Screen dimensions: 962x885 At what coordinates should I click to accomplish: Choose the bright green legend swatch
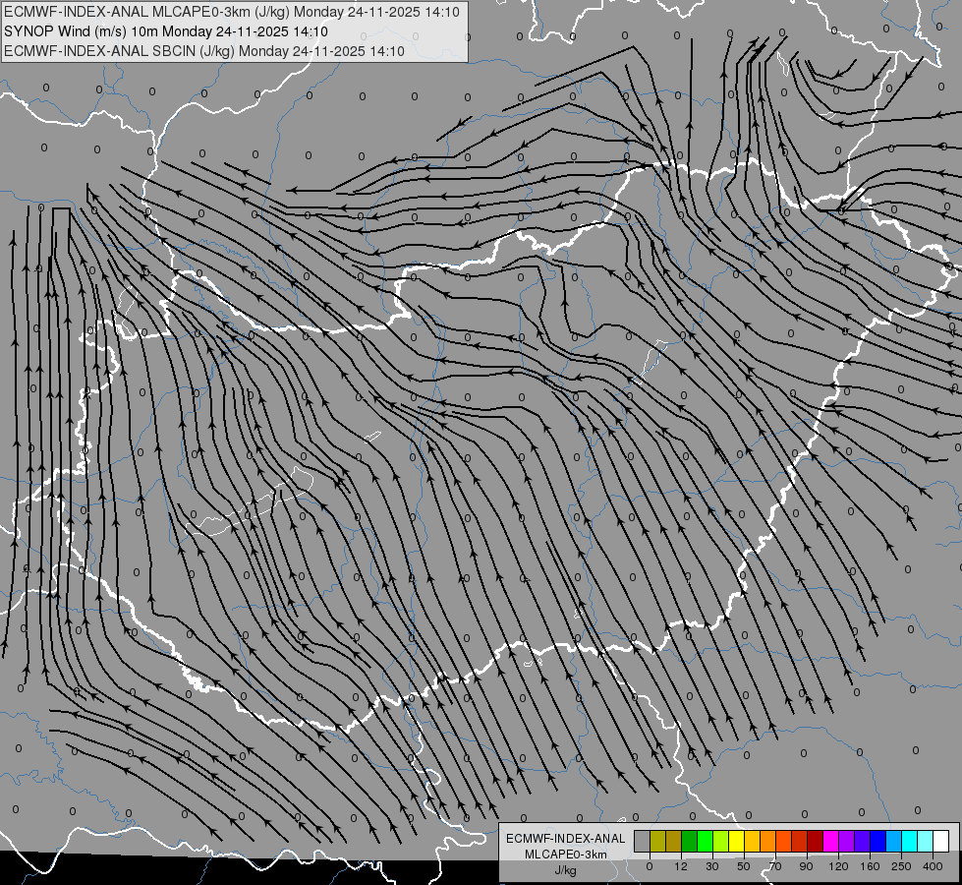tap(705, 841)
